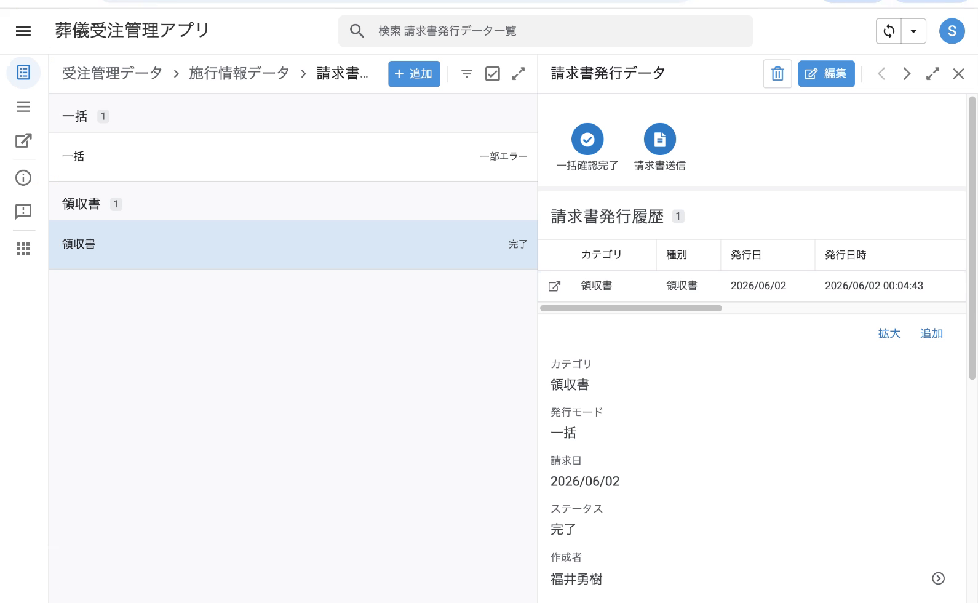Click the detail panel vertical scrollbar
Image resolution: width=978 pixels, height=603 pixels.
[x=972, y=238]
